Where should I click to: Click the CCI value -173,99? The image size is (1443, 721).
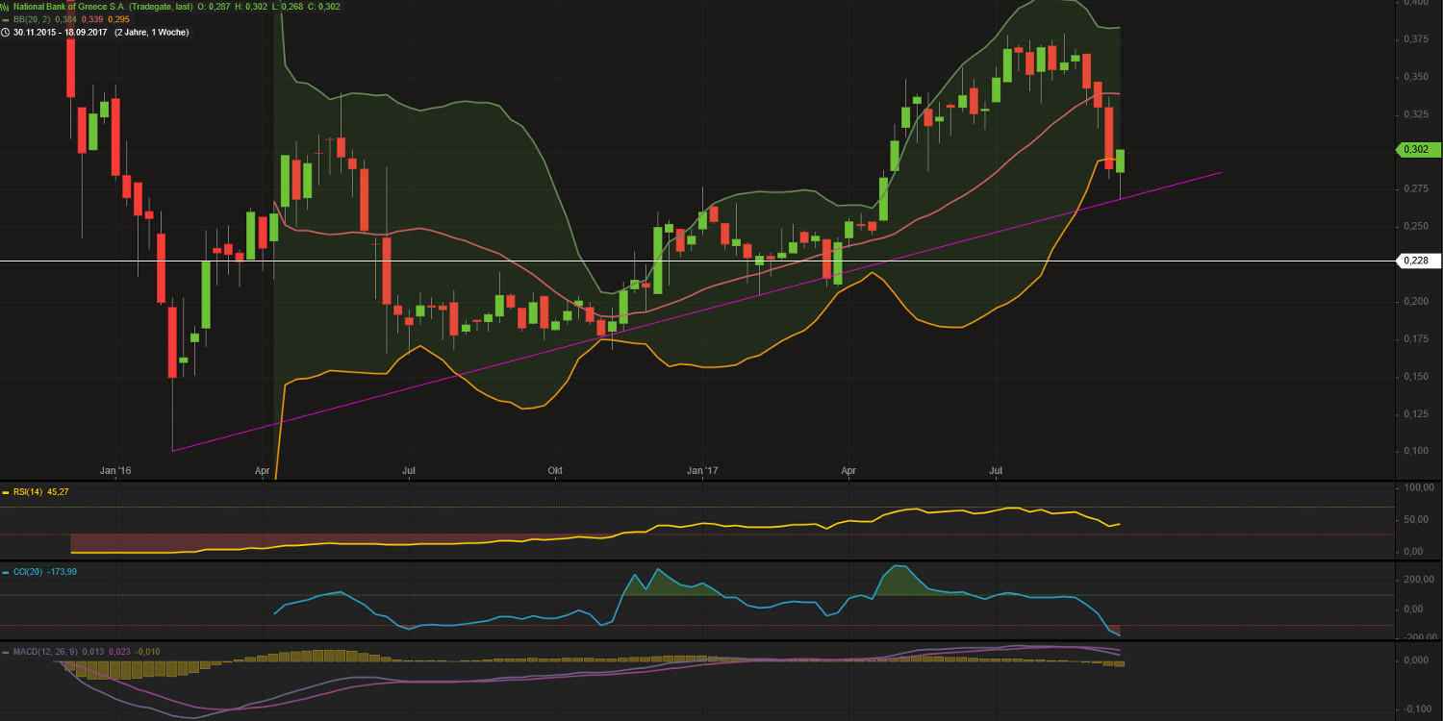62,571
